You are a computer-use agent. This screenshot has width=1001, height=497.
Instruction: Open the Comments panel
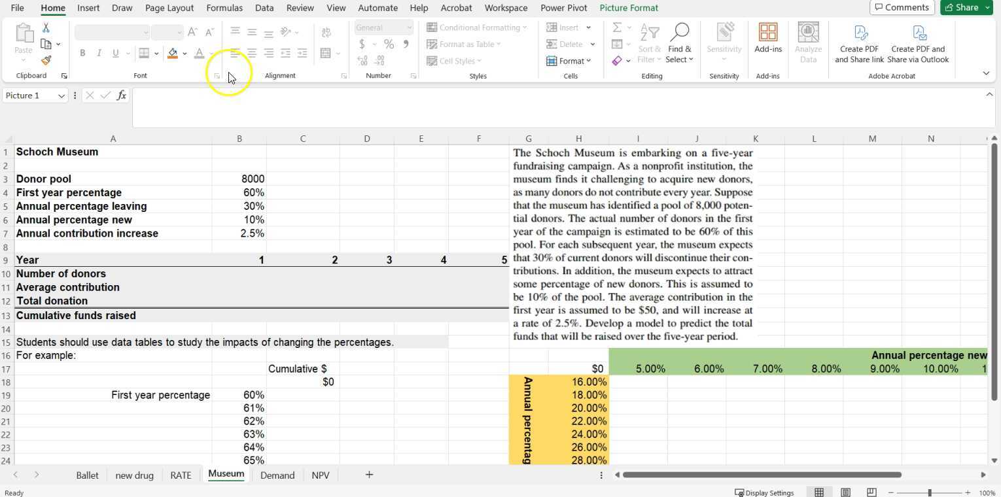click(902, 7)
